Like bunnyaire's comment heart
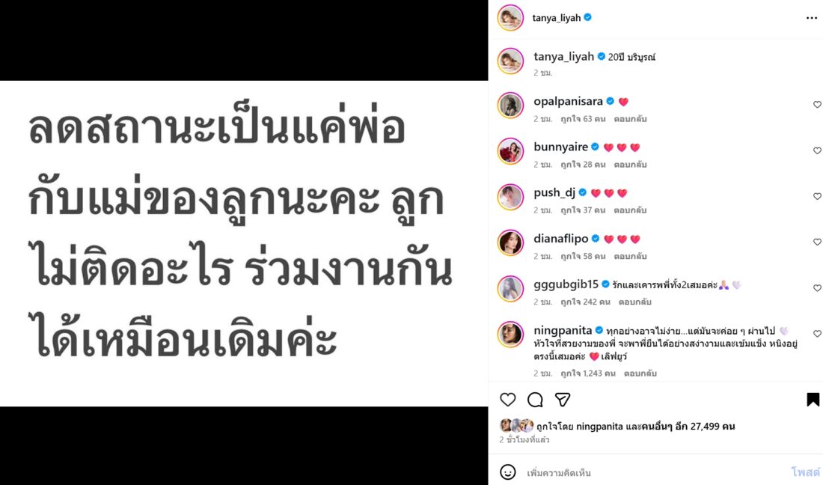 pos(817,150)
